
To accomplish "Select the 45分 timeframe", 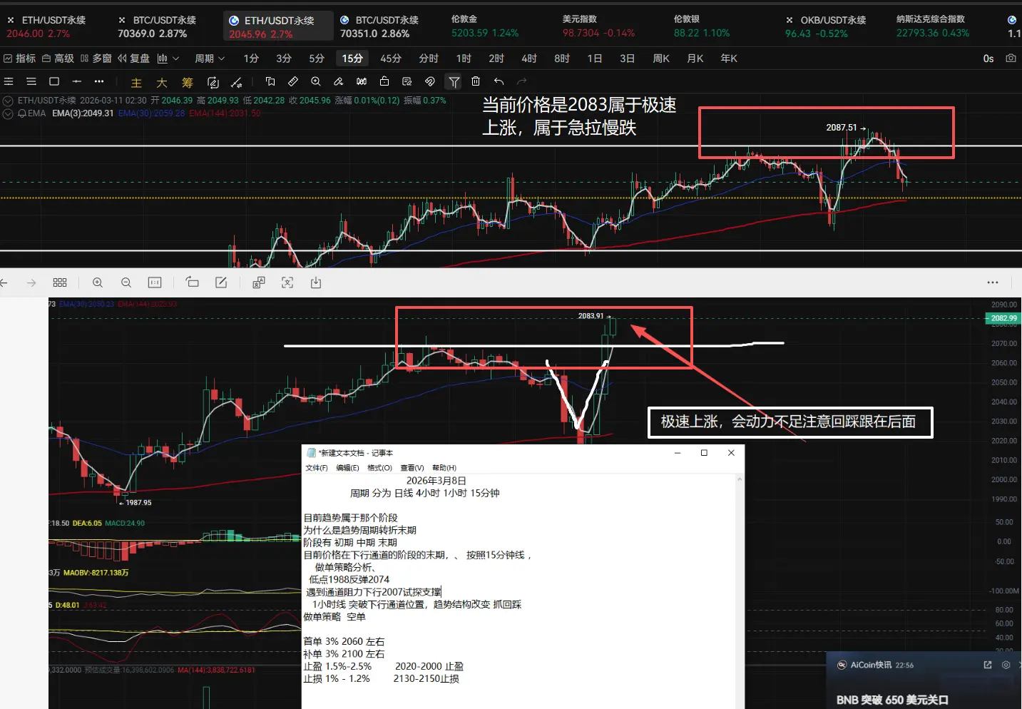I will [x=391, y=58].
